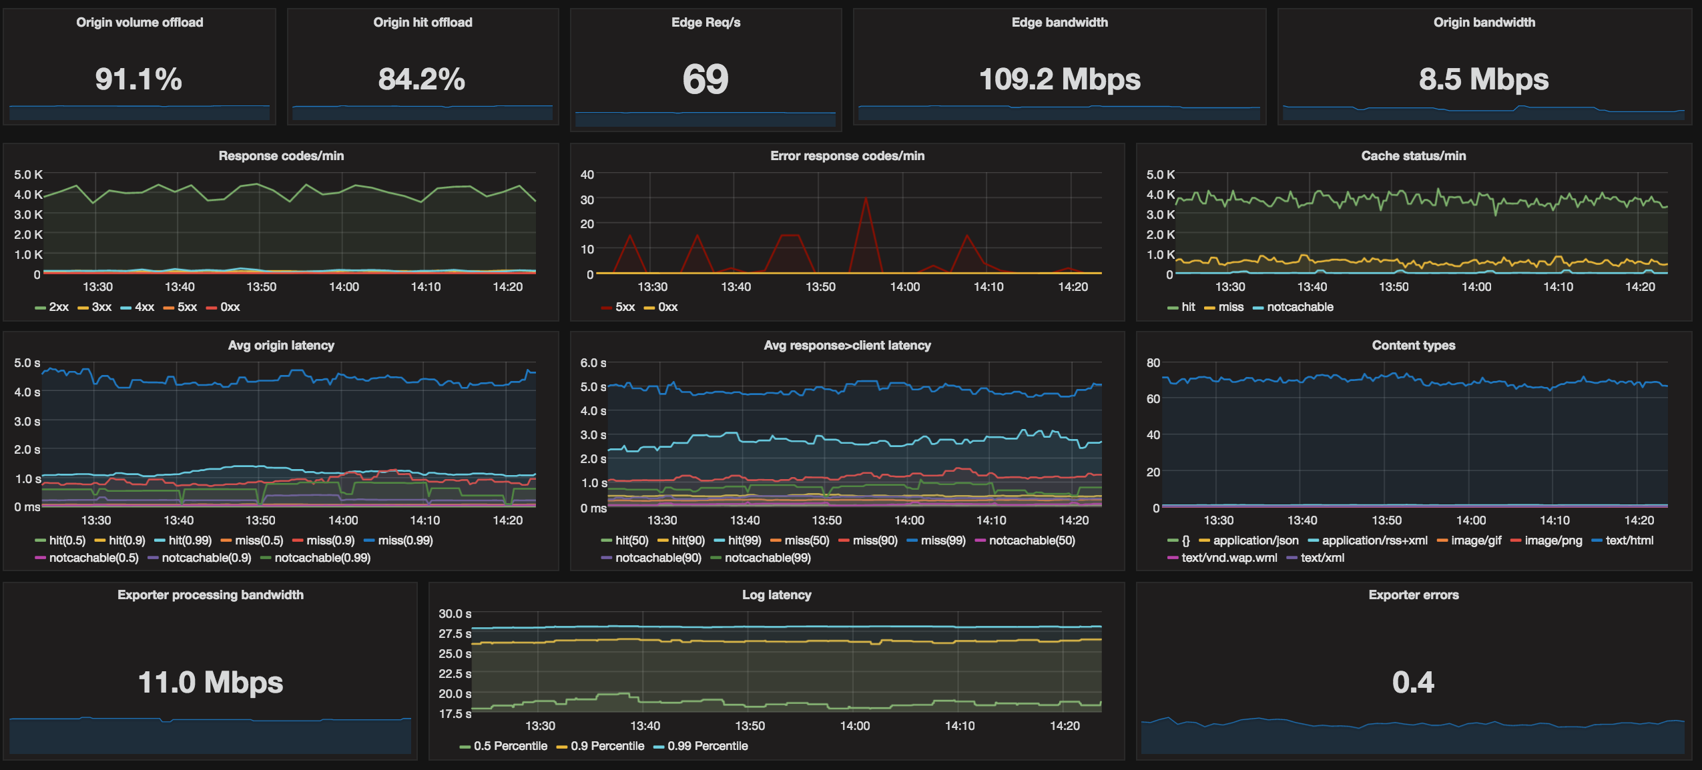Click notcachable color swatch in Cache status legend
The width and height of the screenshot is (1702, 770).
(x=1258, y=308)
